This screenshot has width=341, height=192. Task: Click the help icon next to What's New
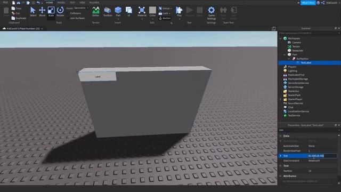pos(318,3)
